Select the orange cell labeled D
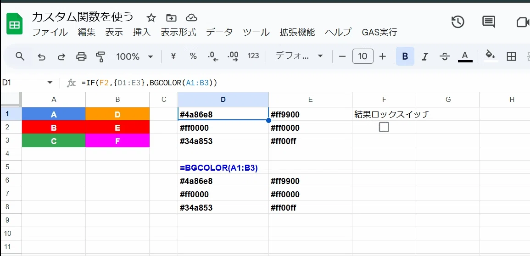The height and width of the screenshot is (256, 530). coord(117,114)
